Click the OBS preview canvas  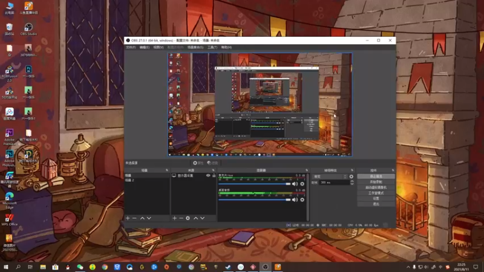click(x=260, y=105)
